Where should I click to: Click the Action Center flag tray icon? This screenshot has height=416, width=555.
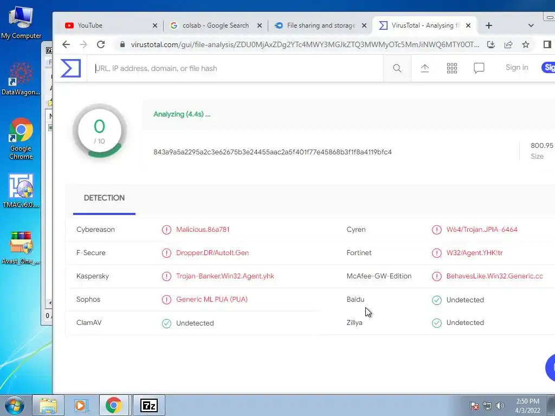coord(474,406)
